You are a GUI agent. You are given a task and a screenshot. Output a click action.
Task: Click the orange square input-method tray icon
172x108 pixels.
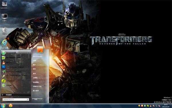point(142,106)
